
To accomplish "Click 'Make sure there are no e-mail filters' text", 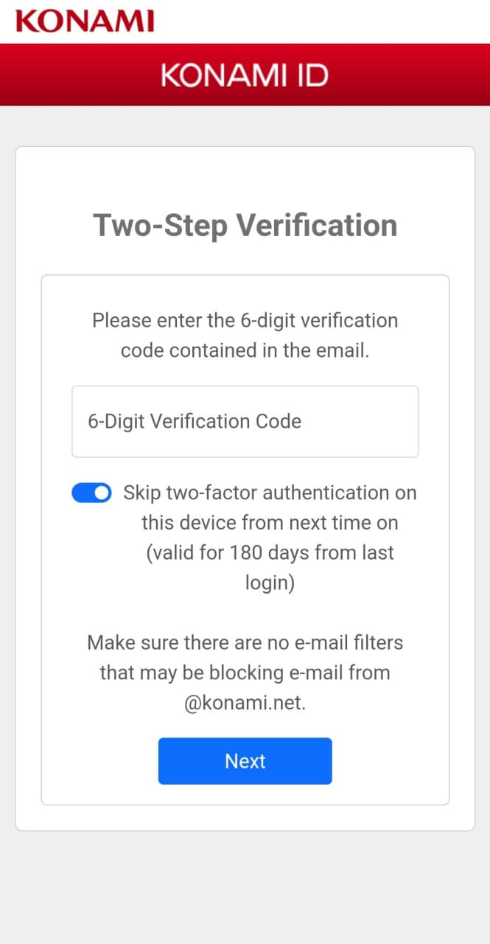I will (x=245, y=642).
